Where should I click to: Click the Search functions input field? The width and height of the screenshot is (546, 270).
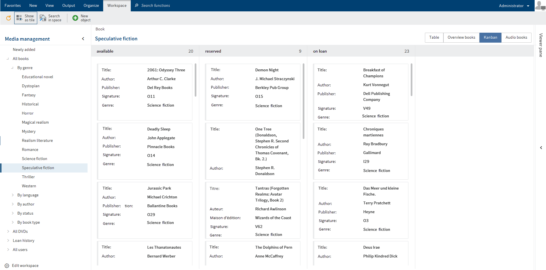pos(159,5)
